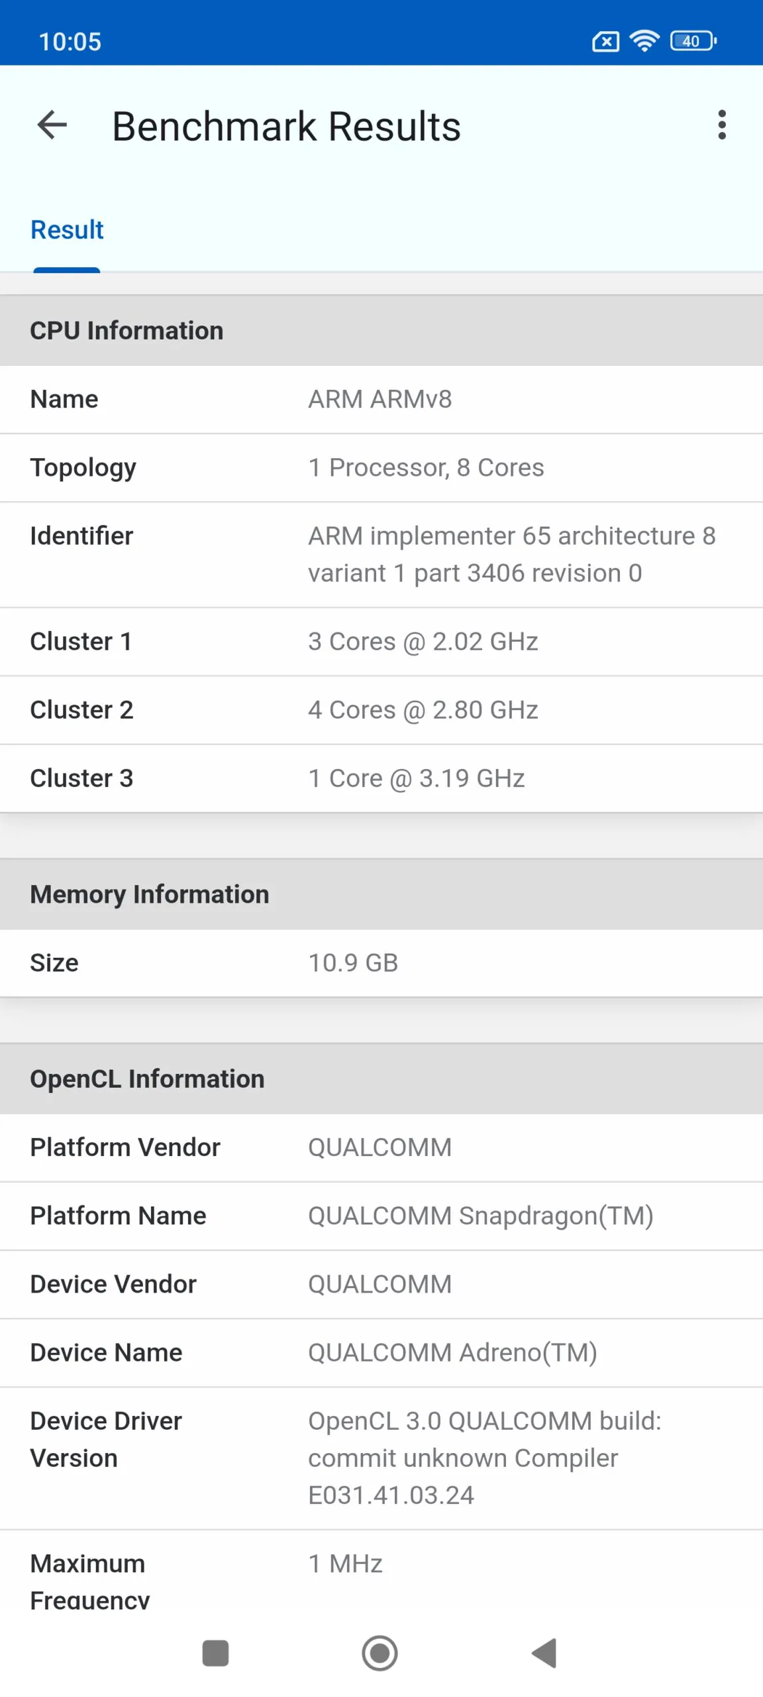
Task: Select the memory Size 10.9 GB row
Action: pos(381,963)
